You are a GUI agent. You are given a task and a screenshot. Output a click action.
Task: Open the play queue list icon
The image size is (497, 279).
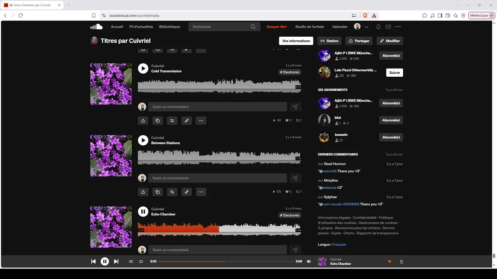coord(401,262)
